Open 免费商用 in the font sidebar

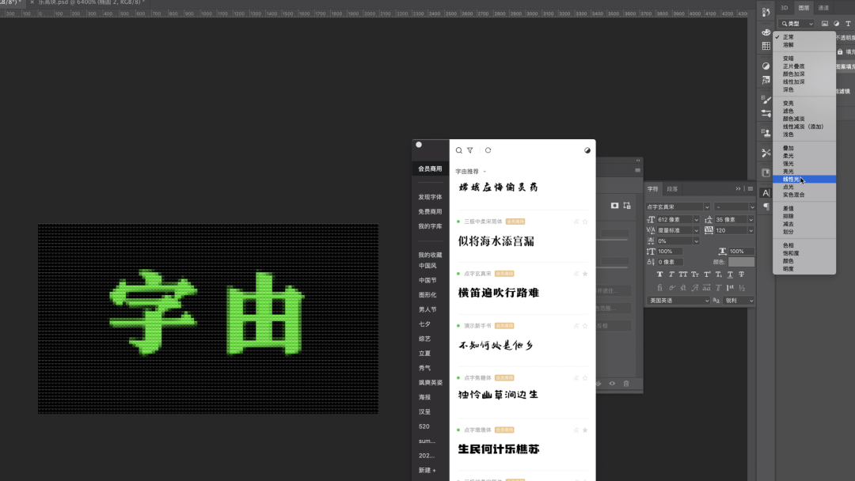click(x=430, y=212)
